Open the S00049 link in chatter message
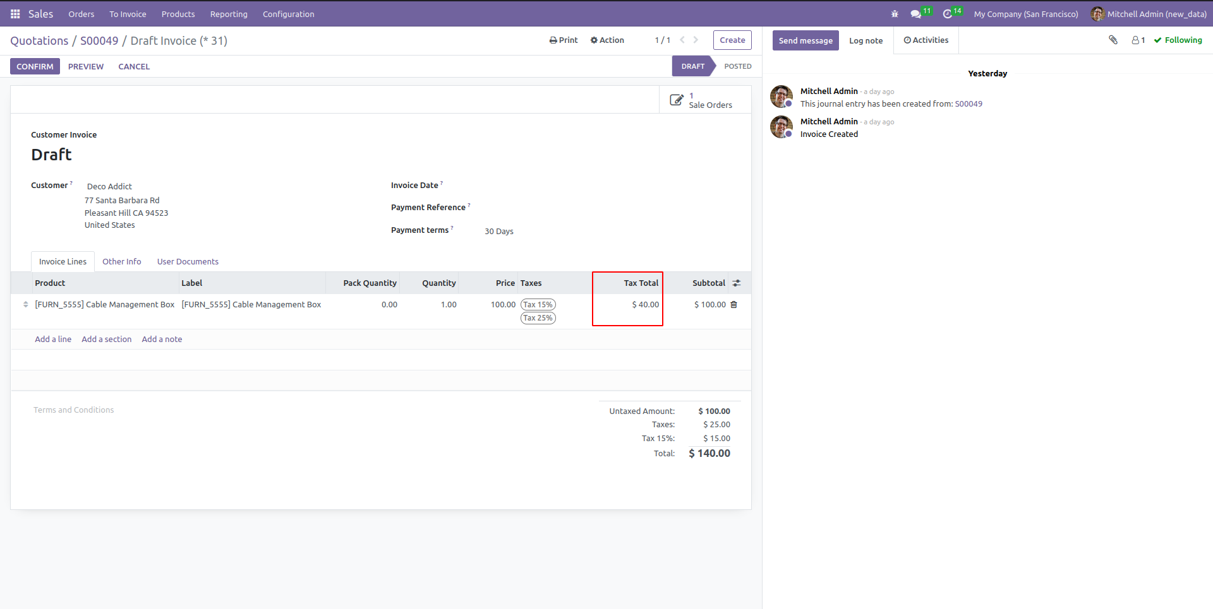Screen dimensions: 1213x609 pyautogui.click(x=969, y=104)
